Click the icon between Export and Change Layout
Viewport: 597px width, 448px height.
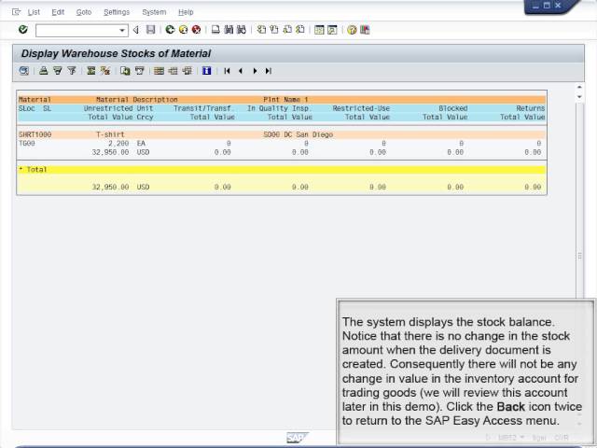pyautogui.click(x=139, y=71)
